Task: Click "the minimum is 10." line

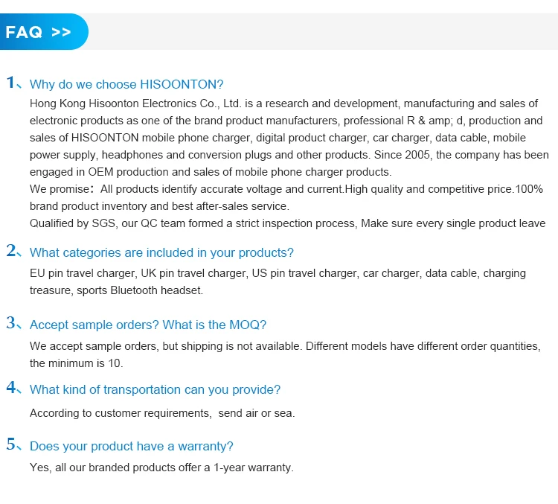Action: tap(77, 363)
